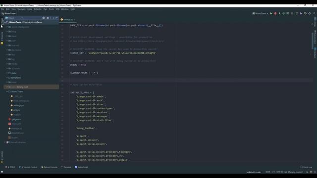This screenshot has height=178, width=317.
Task: Expand the static folder arrow
Action: pos(7,73)
